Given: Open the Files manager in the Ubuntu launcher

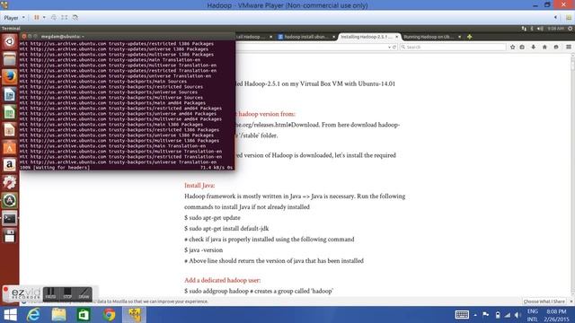Looking at the screenshot, I should coord(10,59).
